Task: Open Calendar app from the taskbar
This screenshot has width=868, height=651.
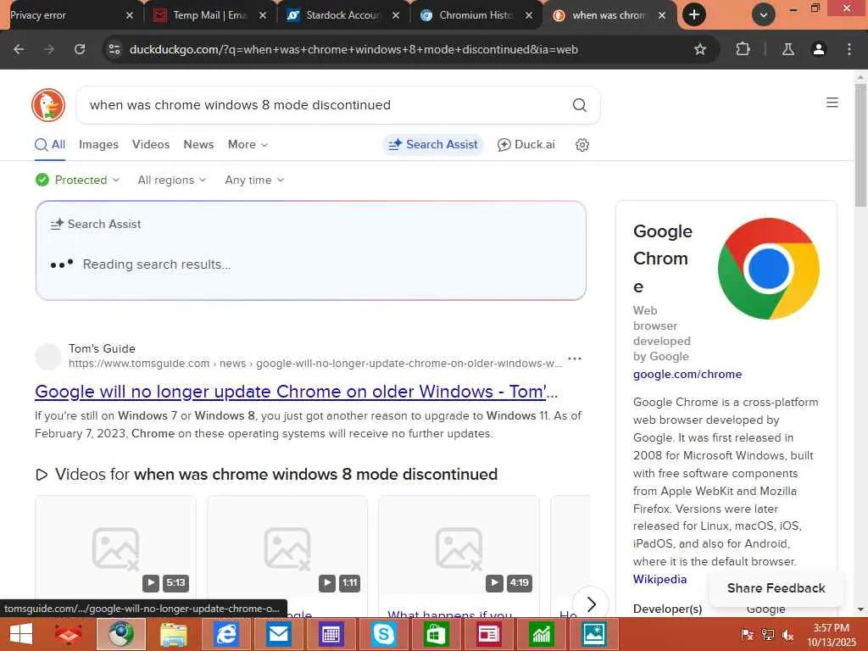Action: click(331, 634)
